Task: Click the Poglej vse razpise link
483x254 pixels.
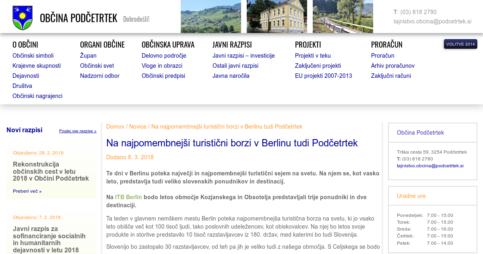Action: click(78, 131)
